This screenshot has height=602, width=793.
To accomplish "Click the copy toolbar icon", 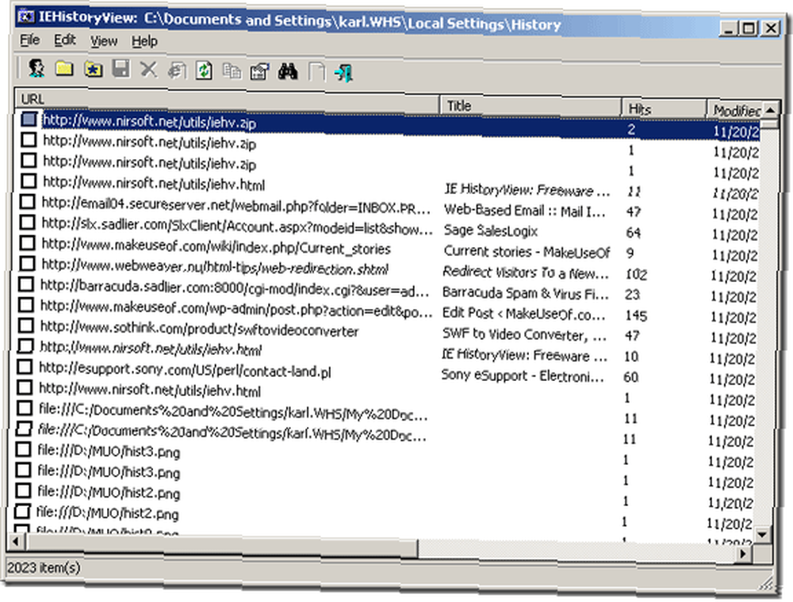I will 232,71.
